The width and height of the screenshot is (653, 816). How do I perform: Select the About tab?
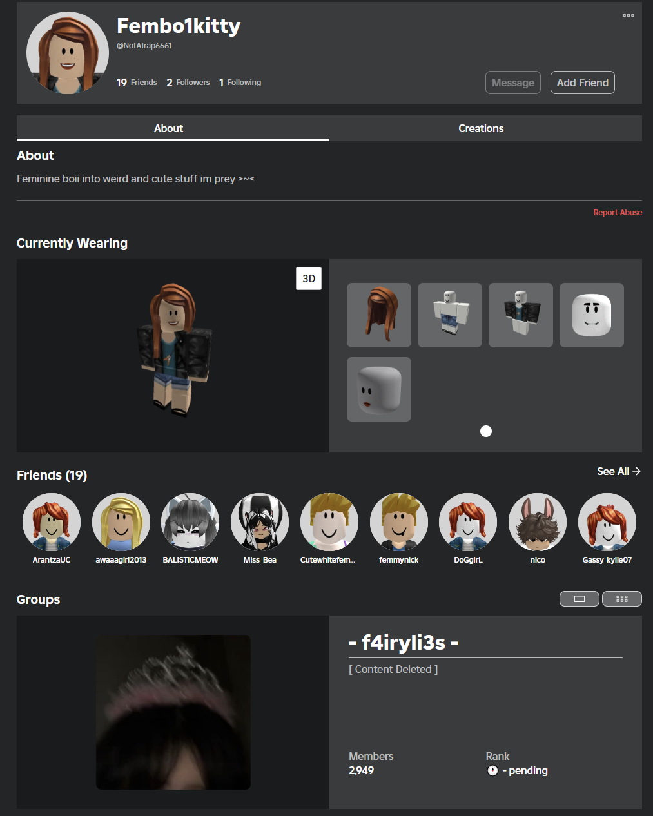(x=168, y=128)
